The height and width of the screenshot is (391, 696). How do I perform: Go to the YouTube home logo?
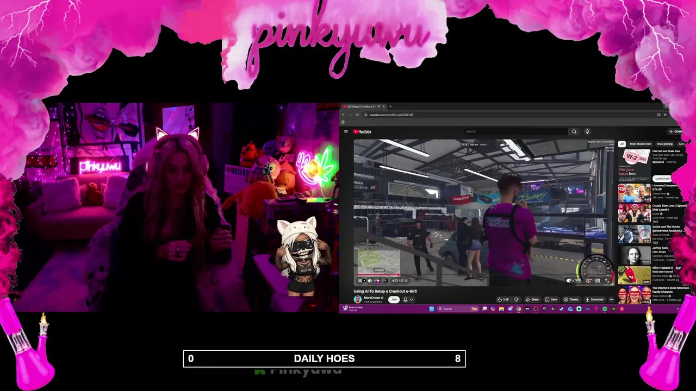(x=362, y=131)
